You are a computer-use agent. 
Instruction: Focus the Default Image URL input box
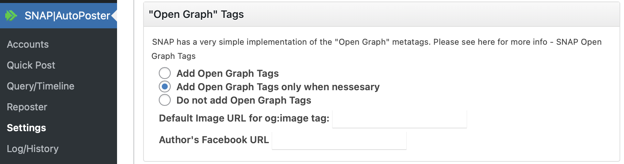(x=399, y=119)
